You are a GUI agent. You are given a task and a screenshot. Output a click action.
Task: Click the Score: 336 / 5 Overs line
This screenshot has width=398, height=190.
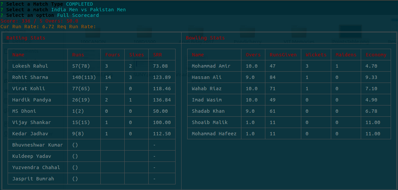point(39,21)
